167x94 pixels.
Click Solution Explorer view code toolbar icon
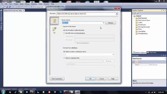[137, 13]
